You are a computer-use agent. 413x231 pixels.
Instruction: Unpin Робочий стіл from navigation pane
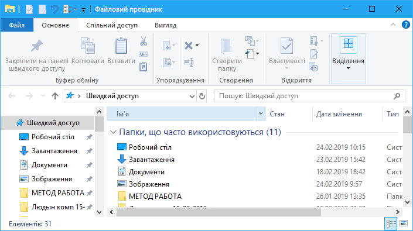pyautogui.click(x=90, y=137)
